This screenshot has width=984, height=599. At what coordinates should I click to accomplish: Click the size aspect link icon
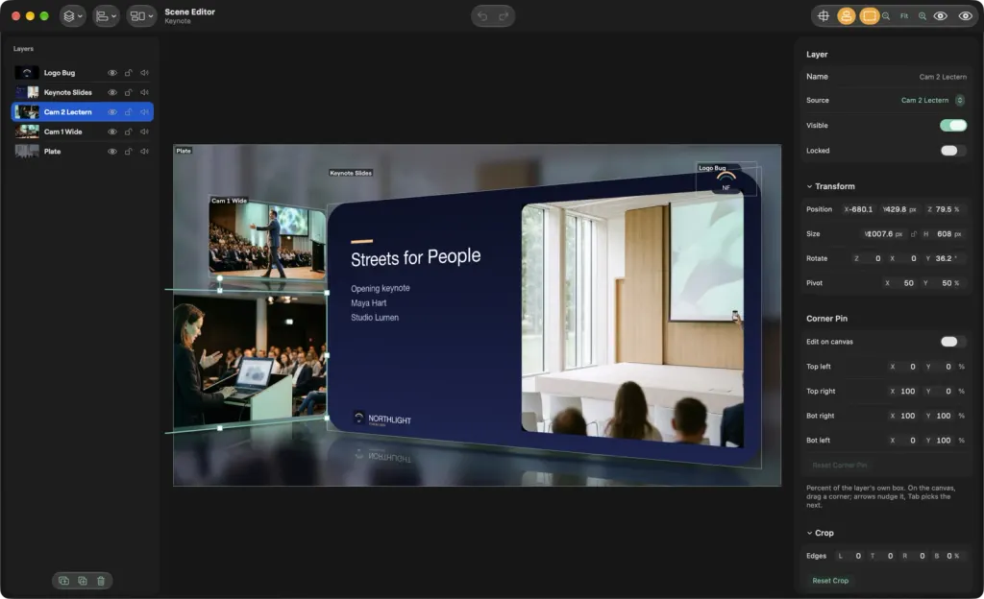914,233
